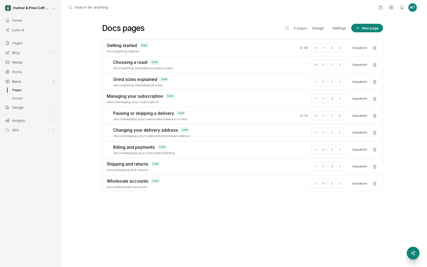Screen dimensions: 427x267
Task: Move Billing and payments down
Action: pos(323,150)
